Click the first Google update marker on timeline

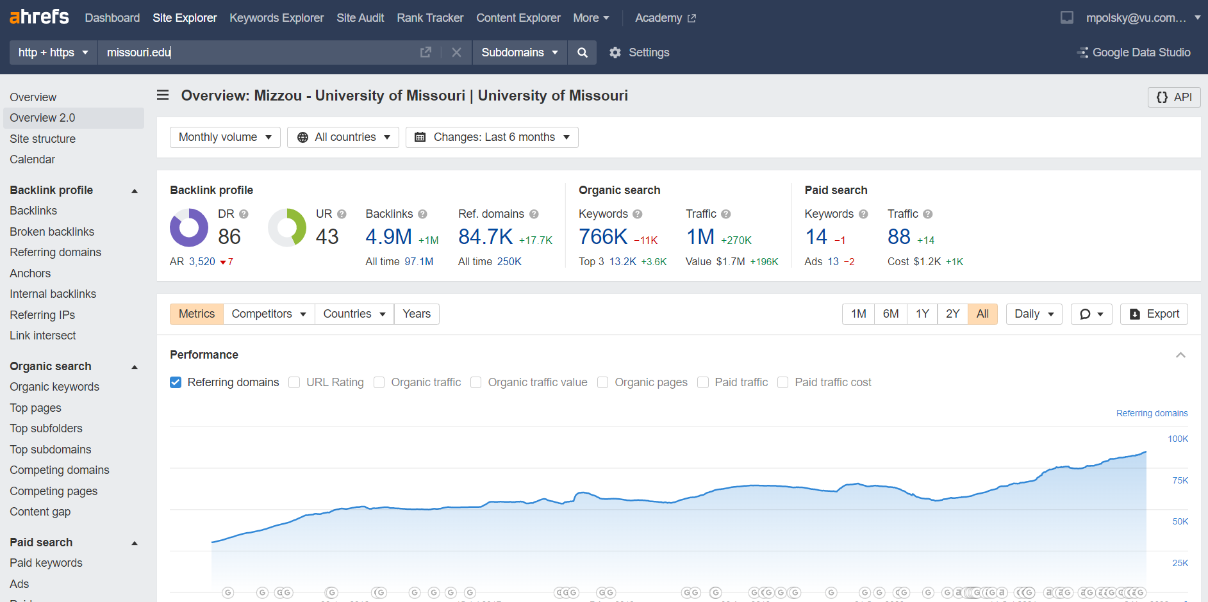(x=228, y=592)
